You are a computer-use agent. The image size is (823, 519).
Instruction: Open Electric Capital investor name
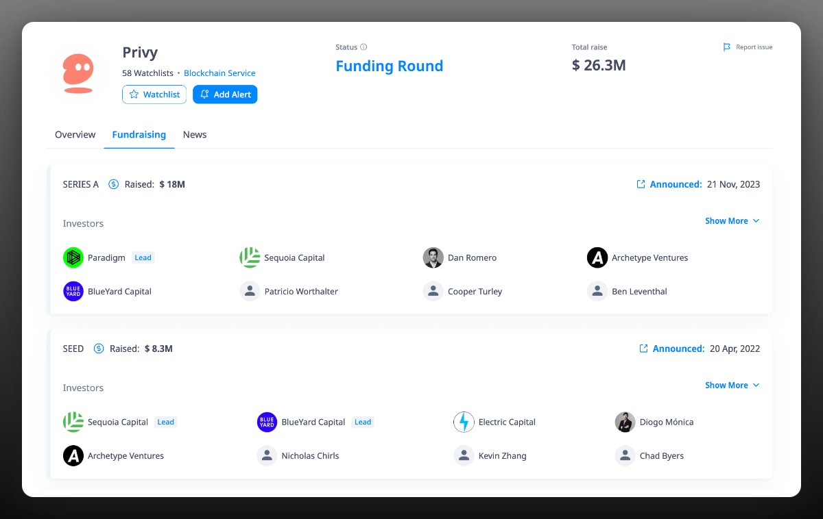[x=507, y=422]
